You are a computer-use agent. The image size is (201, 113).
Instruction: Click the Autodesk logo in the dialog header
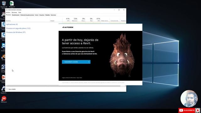click(68, 27)
